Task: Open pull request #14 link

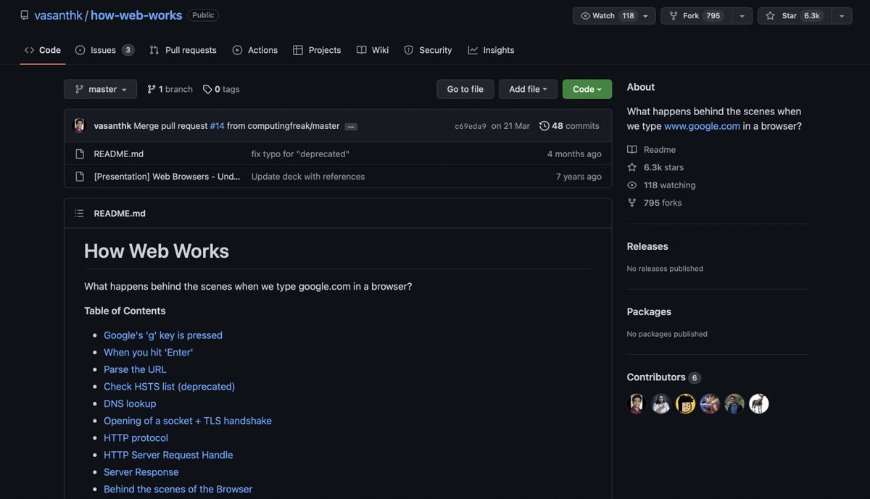Action: click(x=217, y=126)
